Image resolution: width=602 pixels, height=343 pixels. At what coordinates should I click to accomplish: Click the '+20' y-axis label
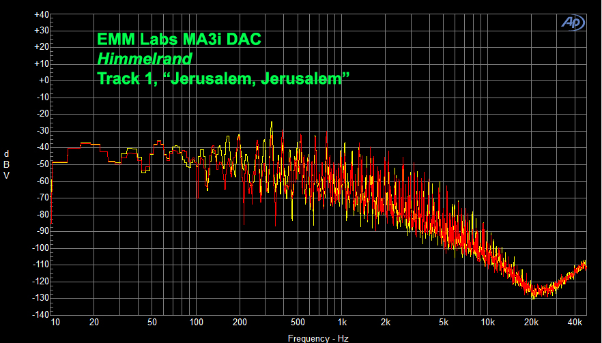42,47
